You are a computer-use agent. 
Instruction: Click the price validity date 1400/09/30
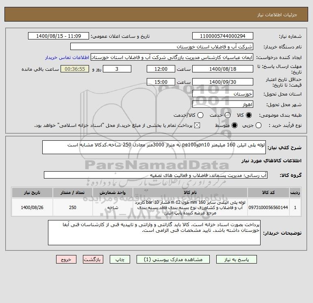coord(223,82)
